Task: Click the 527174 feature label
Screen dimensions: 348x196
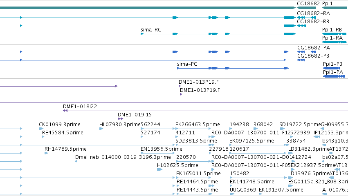Action: click(150, 133)
